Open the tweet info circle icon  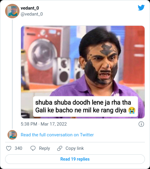click(141, 124)
